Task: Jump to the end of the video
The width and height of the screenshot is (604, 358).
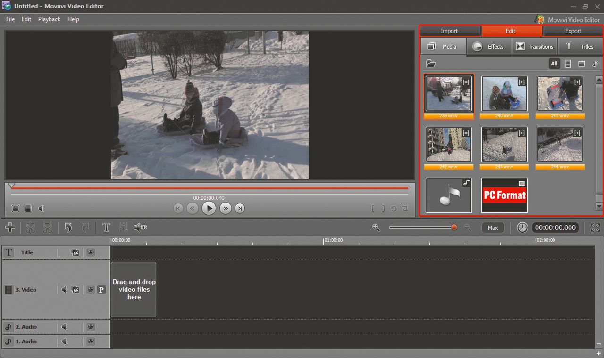Action: coord(240,208)
